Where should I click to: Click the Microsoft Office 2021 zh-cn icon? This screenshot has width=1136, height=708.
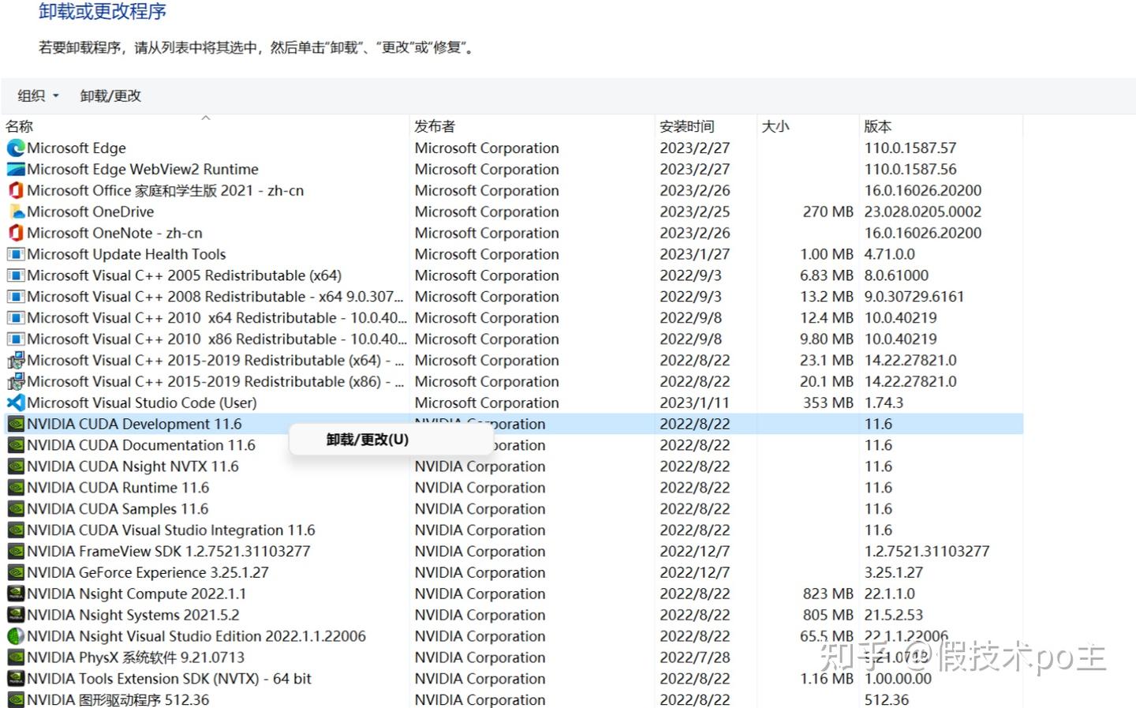pos(16,190)
